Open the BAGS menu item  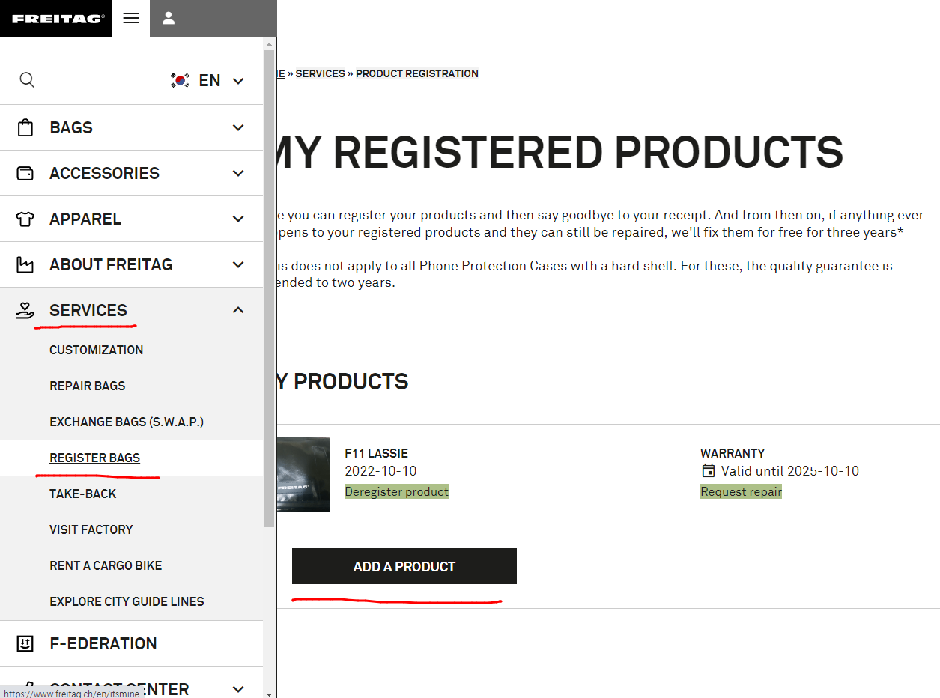tap(71, 127)
